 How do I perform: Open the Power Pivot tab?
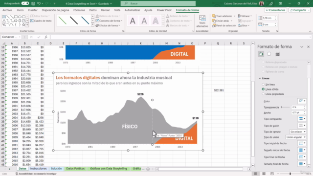pos(164,10)
